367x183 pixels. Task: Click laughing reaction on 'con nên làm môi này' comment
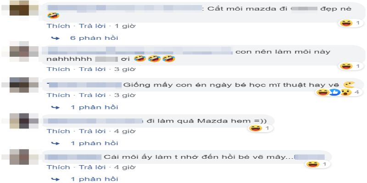[x=346, y=66]
